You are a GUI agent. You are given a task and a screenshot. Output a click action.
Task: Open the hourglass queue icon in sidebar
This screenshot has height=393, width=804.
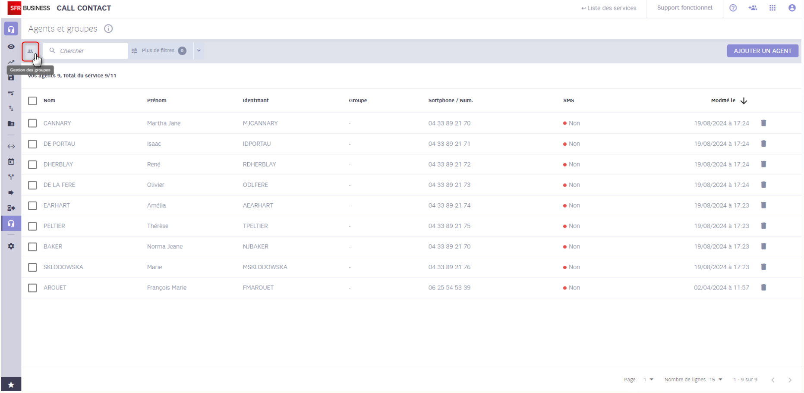tap(11, 208)
